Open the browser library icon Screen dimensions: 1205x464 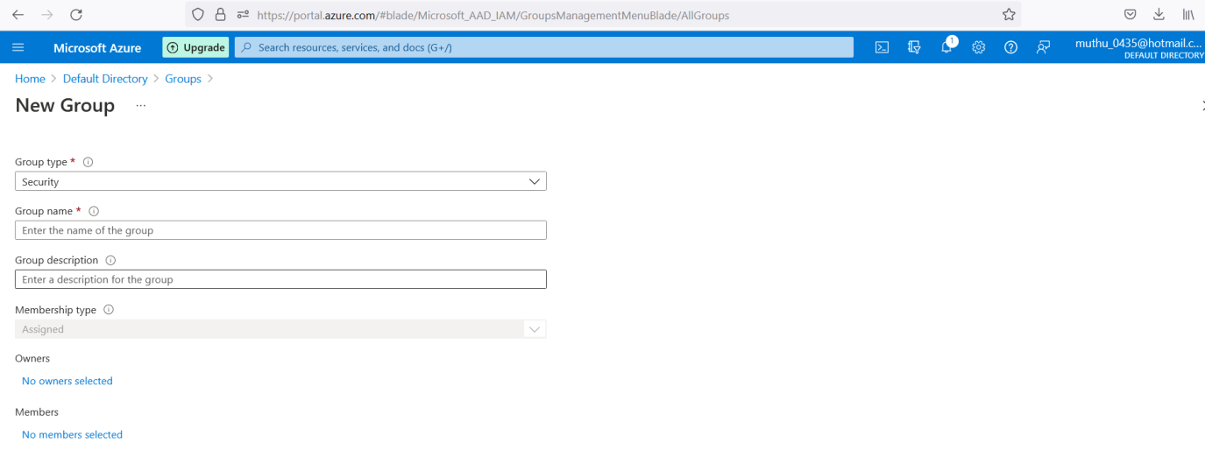click(x=1189, y=15)
